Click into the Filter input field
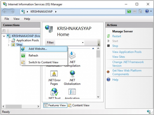 (x=68, y=42)
